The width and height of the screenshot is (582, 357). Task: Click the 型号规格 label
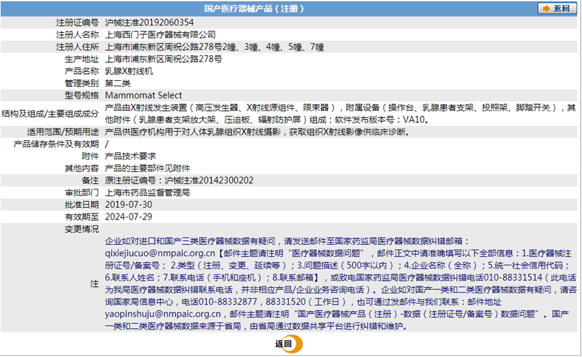tap(81, 95)
